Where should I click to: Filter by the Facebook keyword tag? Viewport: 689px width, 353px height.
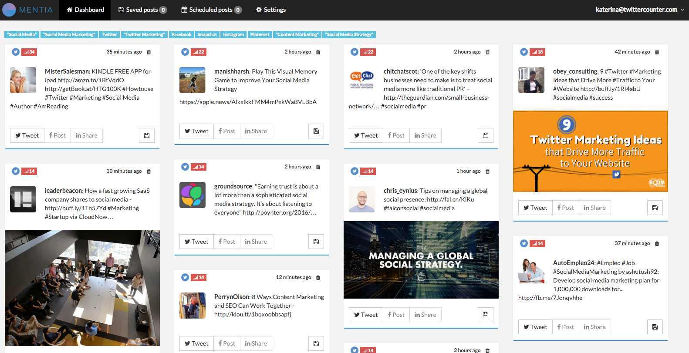[x=181, y=34]
